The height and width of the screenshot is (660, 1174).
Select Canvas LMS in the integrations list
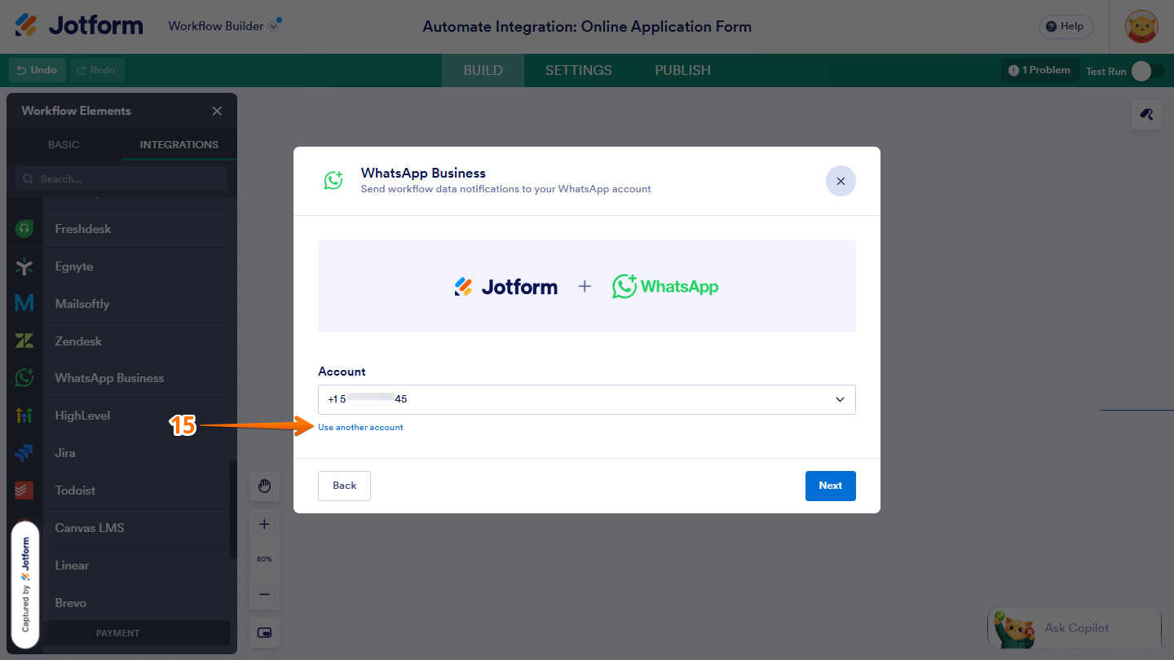pos(90,528)
